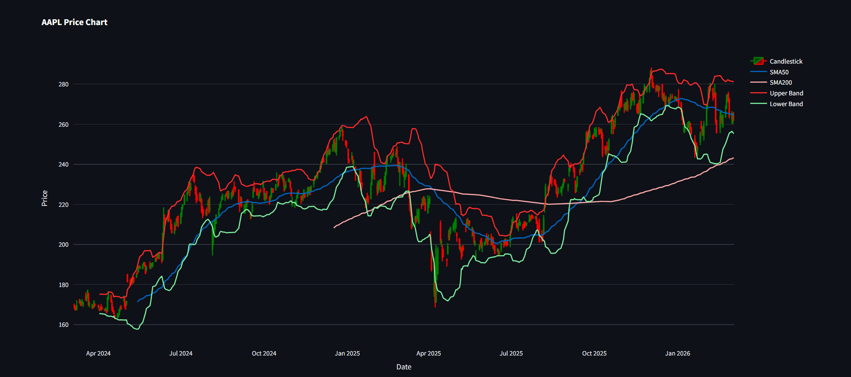The width and height of the screenshot is (851, 377).
Task: Hide the Upper Band legend label
Action: [787, 93]
